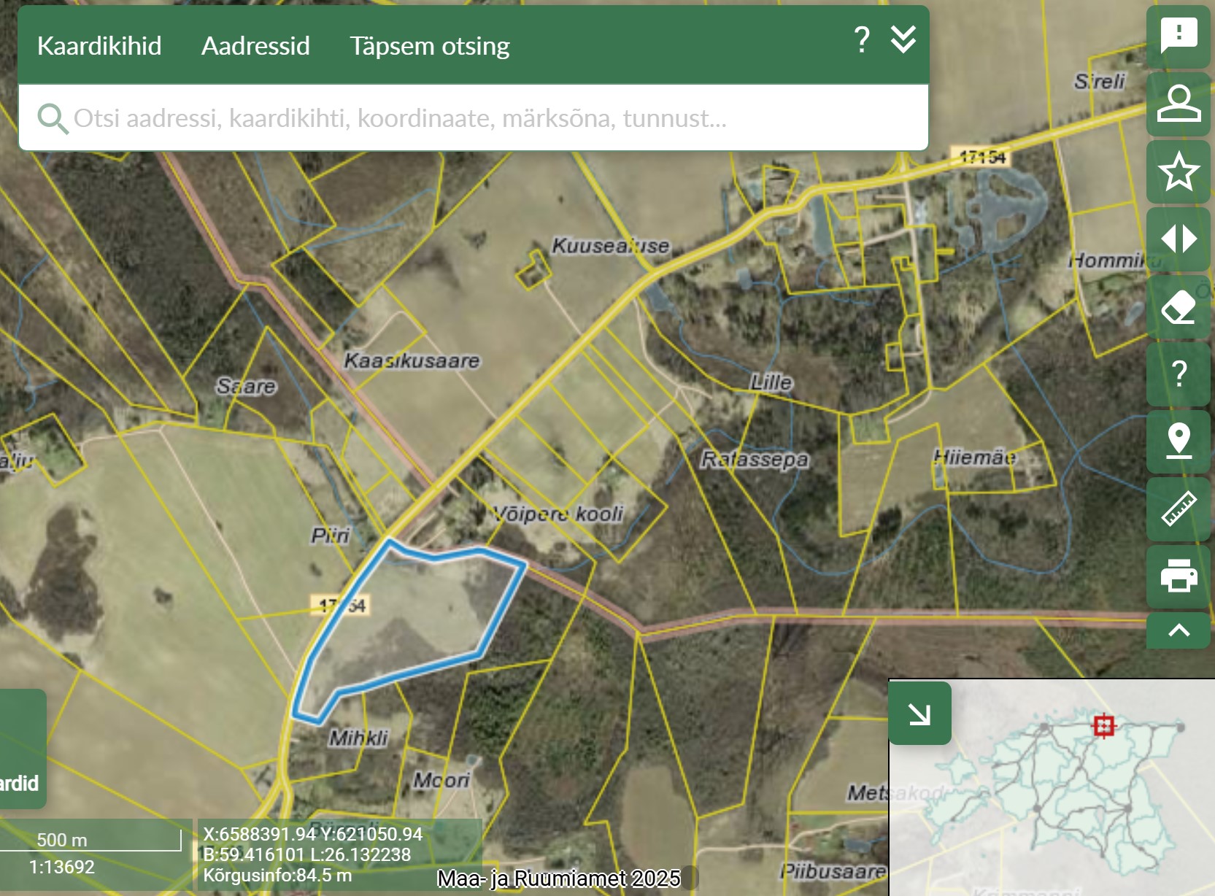Open help in the right sidebar
This screenshot has width=1215, height=896.
click(x=1179, y=374)
